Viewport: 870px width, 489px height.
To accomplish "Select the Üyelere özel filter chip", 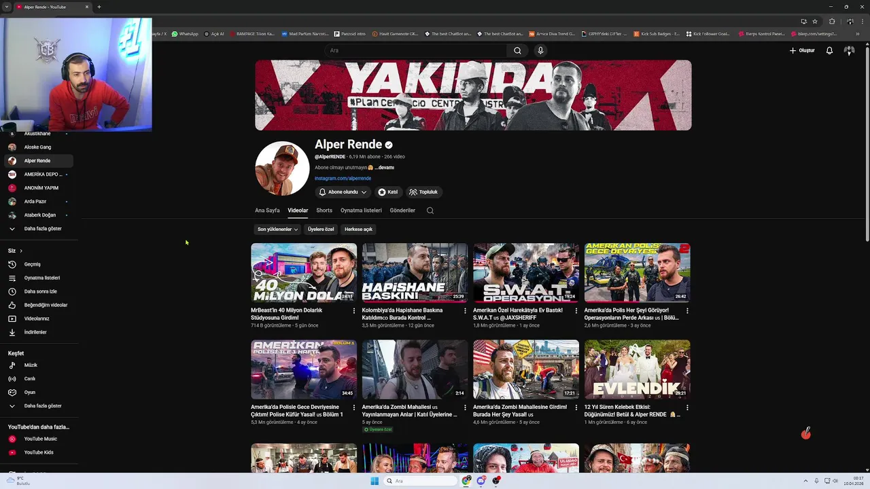I will coord(321,230).
